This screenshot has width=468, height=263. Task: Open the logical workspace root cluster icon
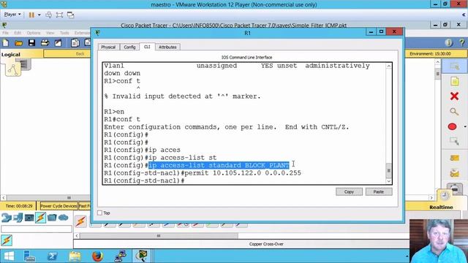click(x=13, y=69)
